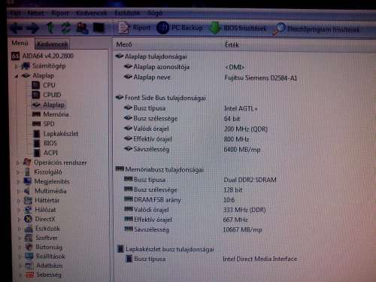Open BIOS frissítések toolbar button
This screenshot has width=376, height=282.
[x=238, y=28]
